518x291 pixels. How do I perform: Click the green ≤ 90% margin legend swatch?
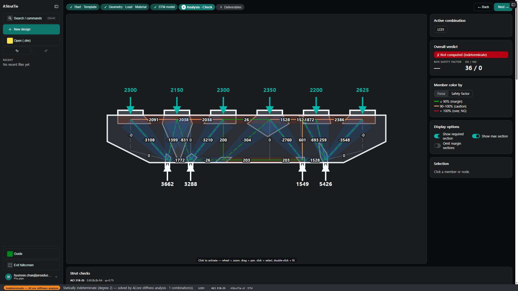(x=436, y=102)
